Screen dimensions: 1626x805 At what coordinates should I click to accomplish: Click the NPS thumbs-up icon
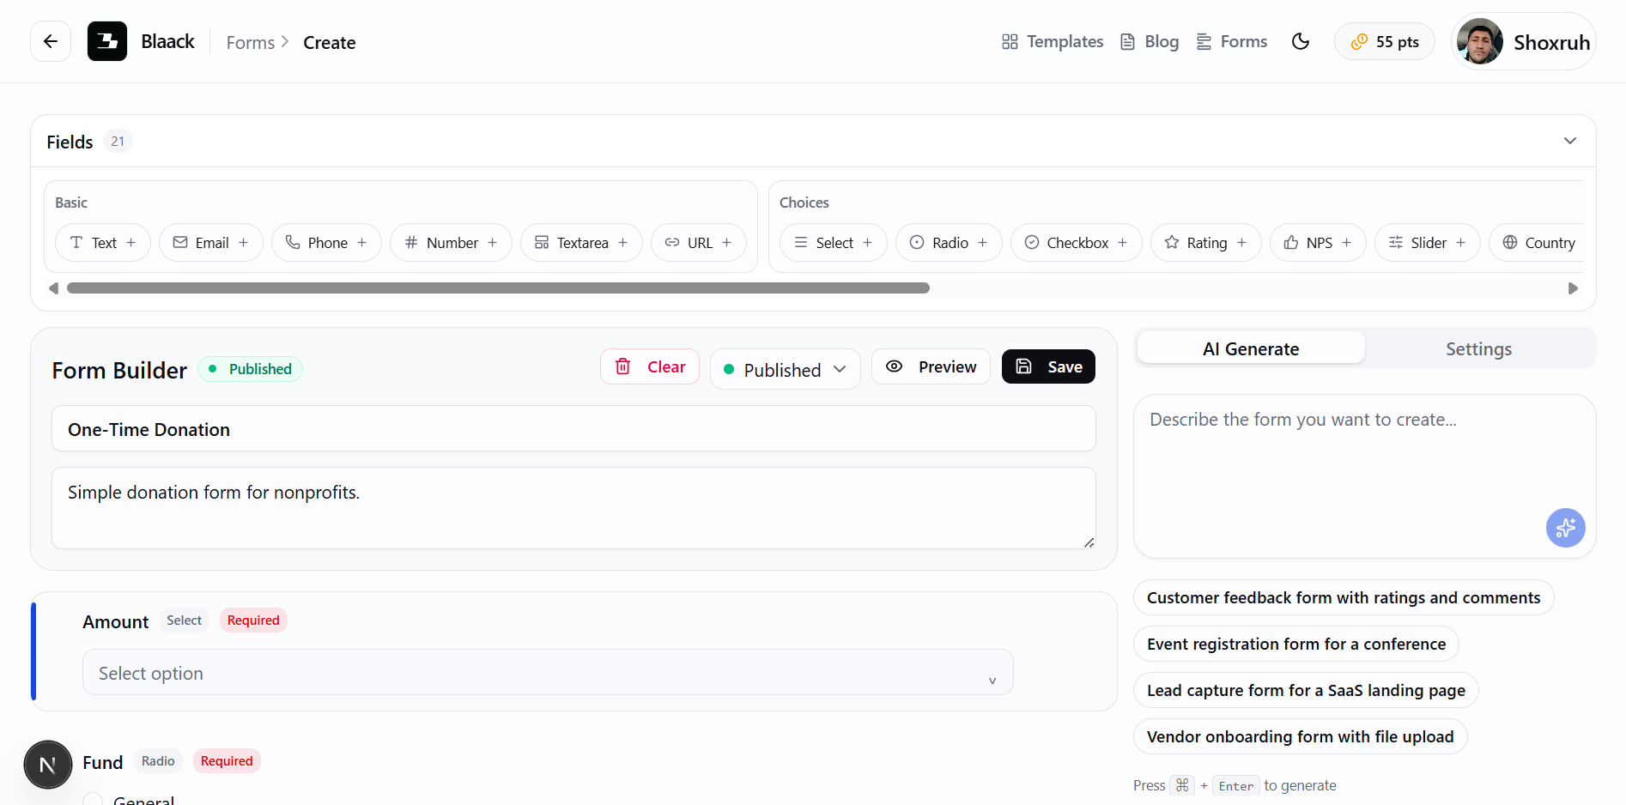(x=1291, y=242)
